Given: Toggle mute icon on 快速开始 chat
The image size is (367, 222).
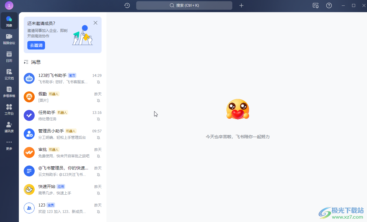Looking at the screenshot, I should (x=99, y=193).
